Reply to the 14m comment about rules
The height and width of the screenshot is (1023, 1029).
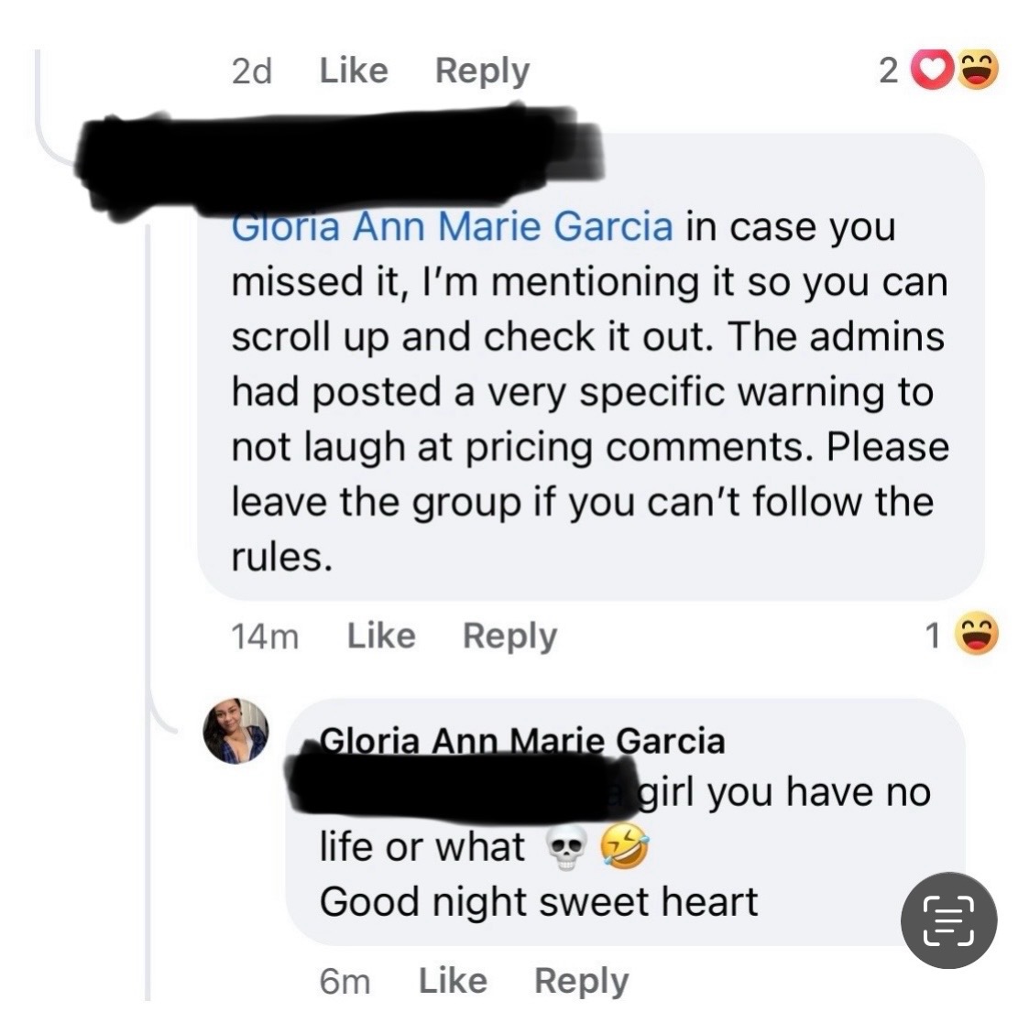509,636
